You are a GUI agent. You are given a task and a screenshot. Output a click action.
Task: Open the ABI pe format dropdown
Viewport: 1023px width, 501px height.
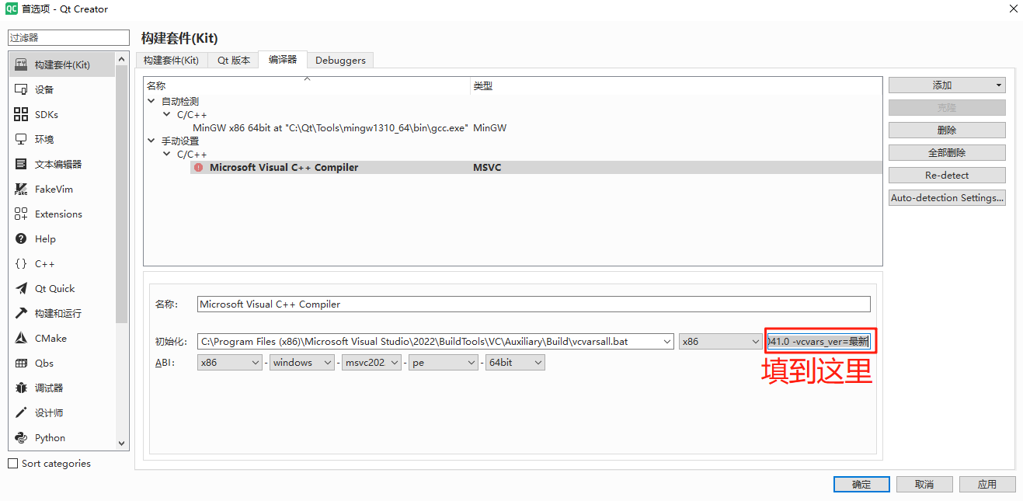pyautogui.click(x=443, y=363)
